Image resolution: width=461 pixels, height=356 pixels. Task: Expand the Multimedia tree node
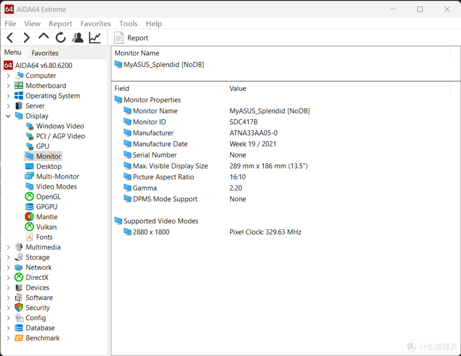tap(8, 247)
